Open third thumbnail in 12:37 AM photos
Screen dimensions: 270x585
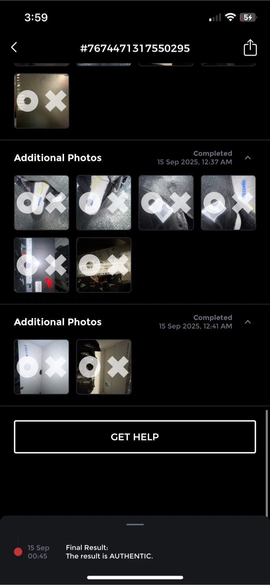click(x=166, y=203)
